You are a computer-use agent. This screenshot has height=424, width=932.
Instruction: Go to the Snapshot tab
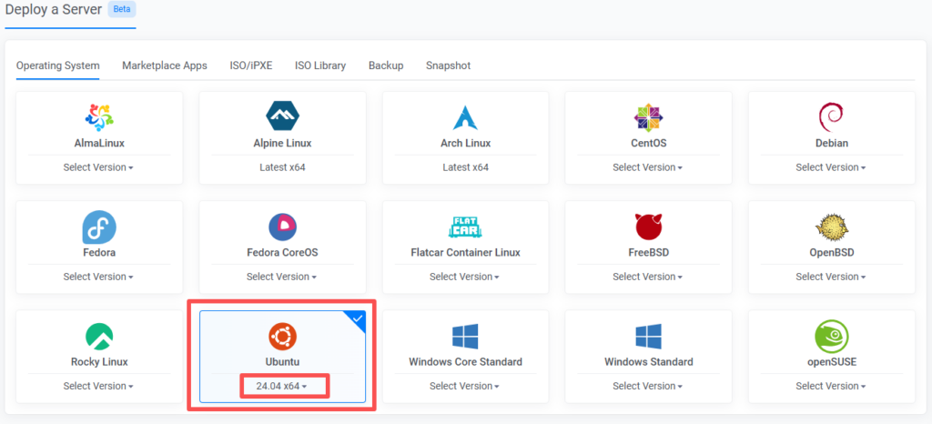448,66
